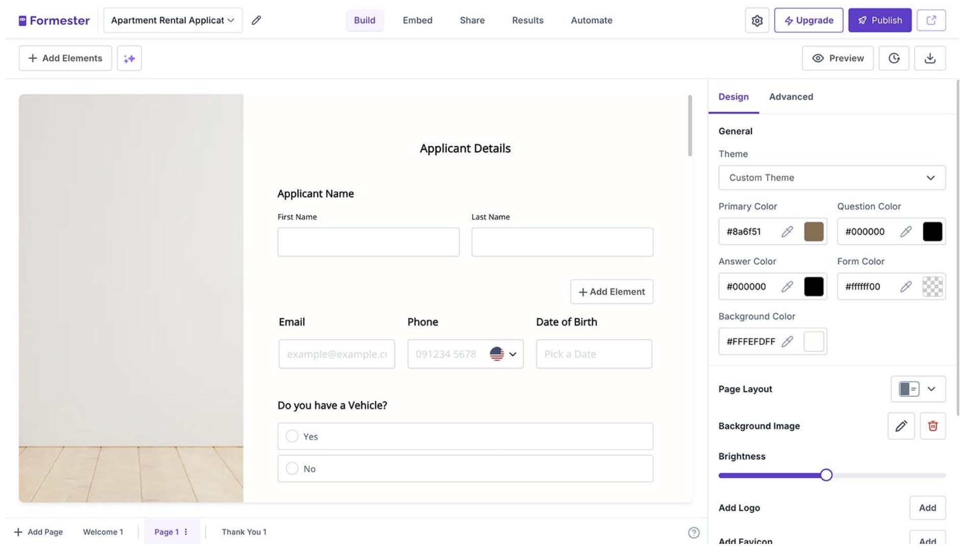Click the pencil icon to rename form
The height and width of the screenshot is (549, 970).
[256, 20]
